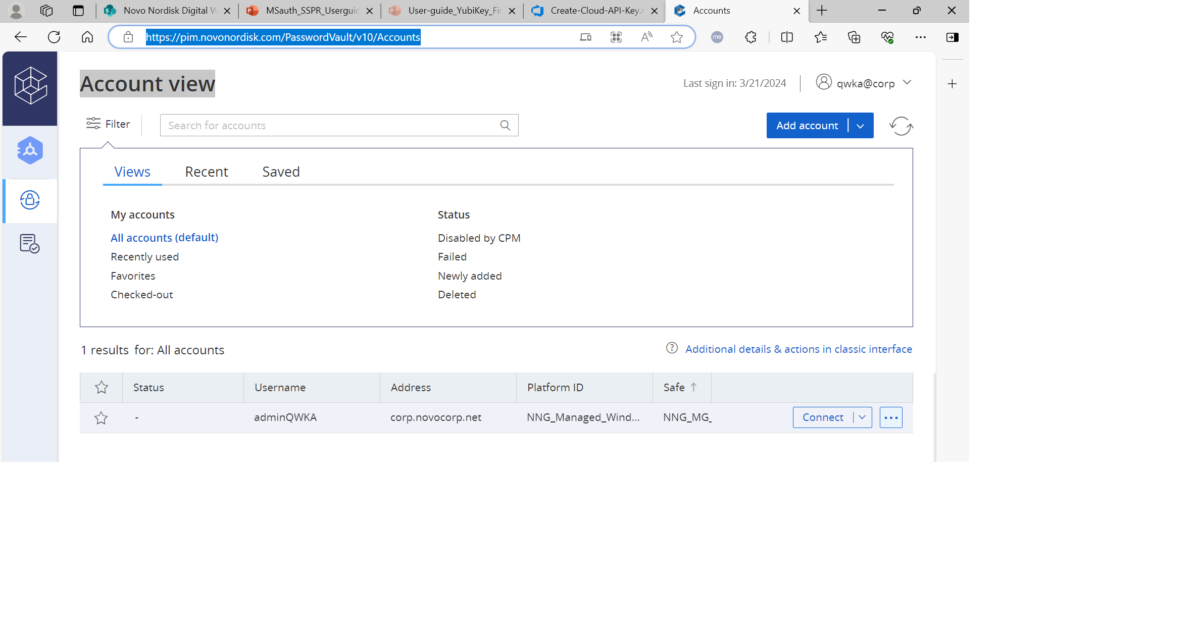Filter by Disabled by CPM status

click(479, 238)
